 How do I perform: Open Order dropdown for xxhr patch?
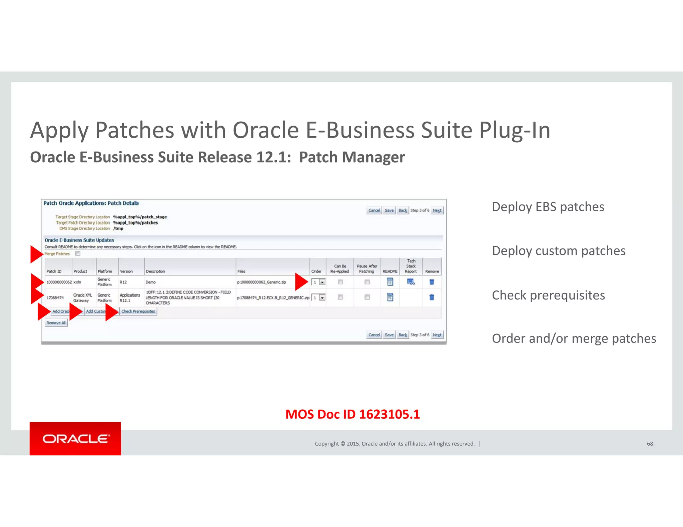pyautogui.click(x=318, y=282)
